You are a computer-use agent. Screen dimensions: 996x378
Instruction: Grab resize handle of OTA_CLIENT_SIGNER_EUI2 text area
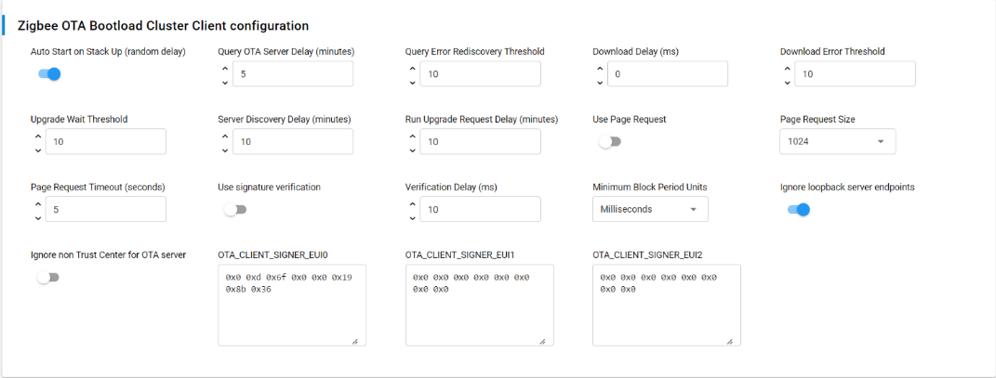(x=730, y=342)
